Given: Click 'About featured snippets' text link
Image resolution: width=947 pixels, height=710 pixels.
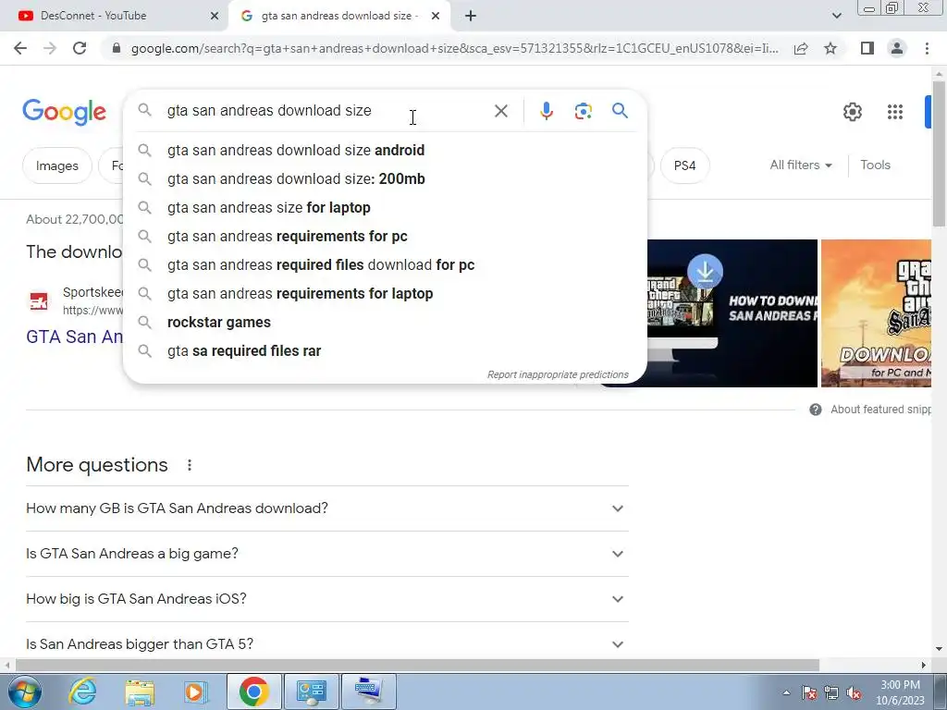Looking at the screenshot, I should tap(880, 410).
